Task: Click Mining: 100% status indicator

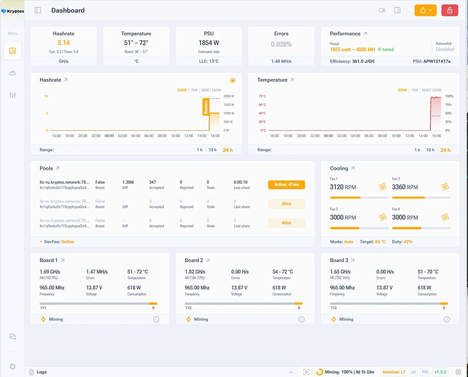Action: (x=345, y=372)
